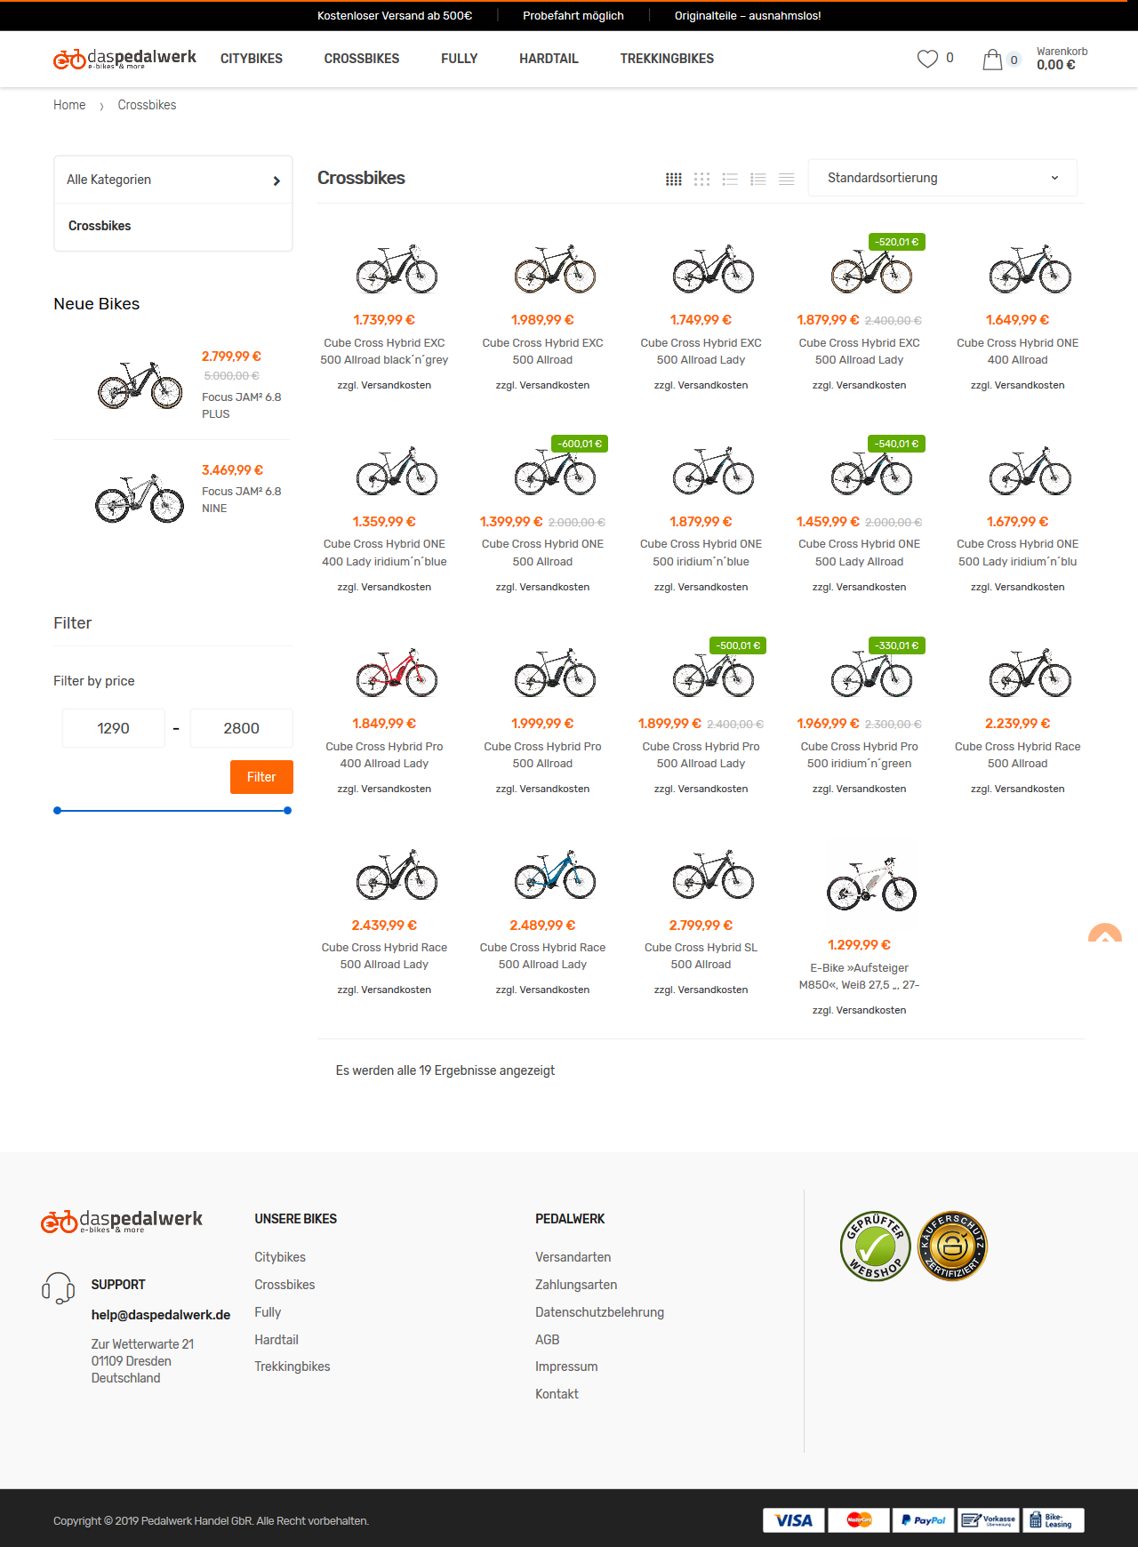Screen dimensions: 1138x1547
Task: Open the Impressum footer link
Action: pyautogui.click(x=566, y=1367)
